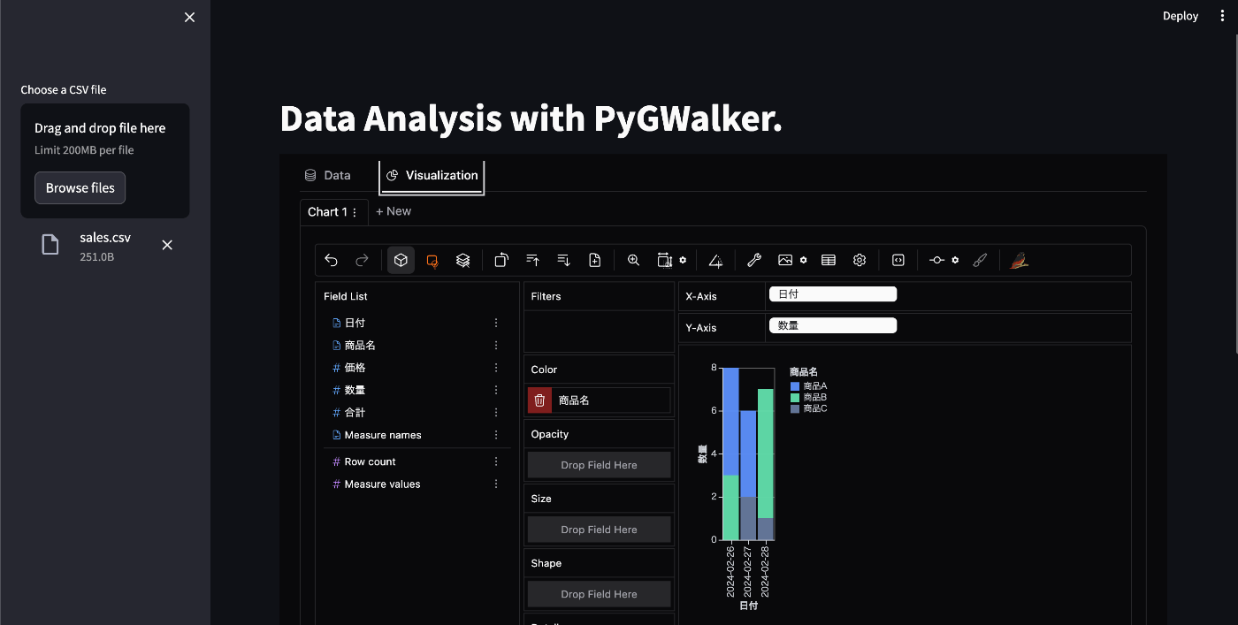
Task: Click the sales.csv file document icon
Action: (x=50, y=245)
